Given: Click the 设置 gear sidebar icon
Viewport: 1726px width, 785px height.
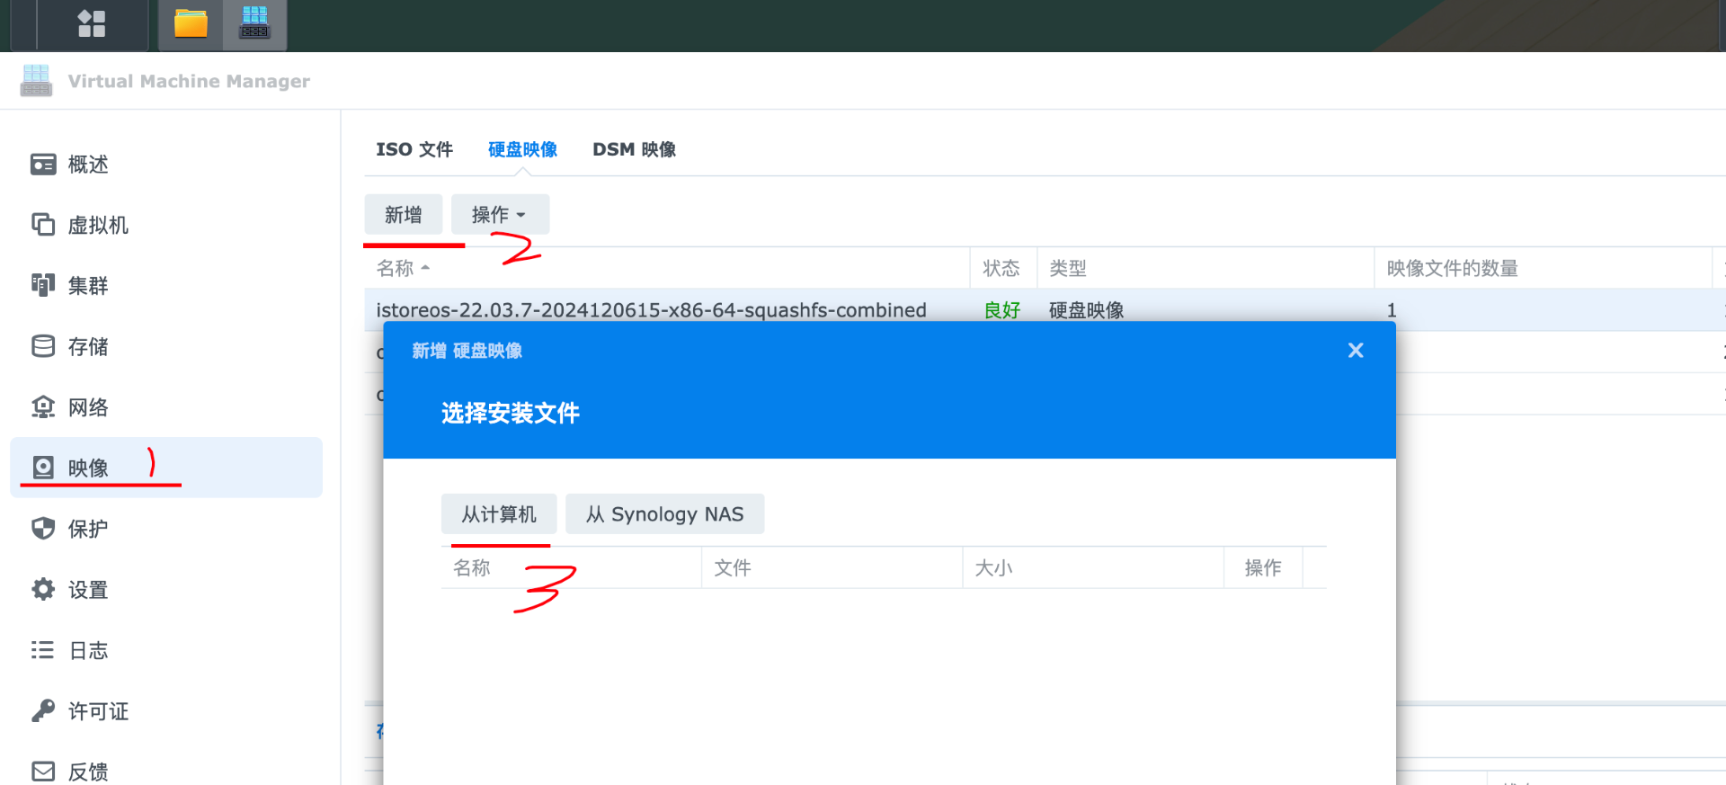Looking at the screenshot, I should pos(43,590).
